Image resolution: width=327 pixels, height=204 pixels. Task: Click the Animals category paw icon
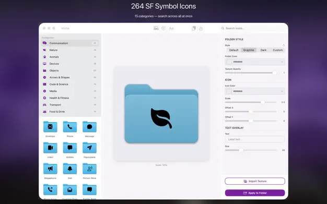pos(44,57)
